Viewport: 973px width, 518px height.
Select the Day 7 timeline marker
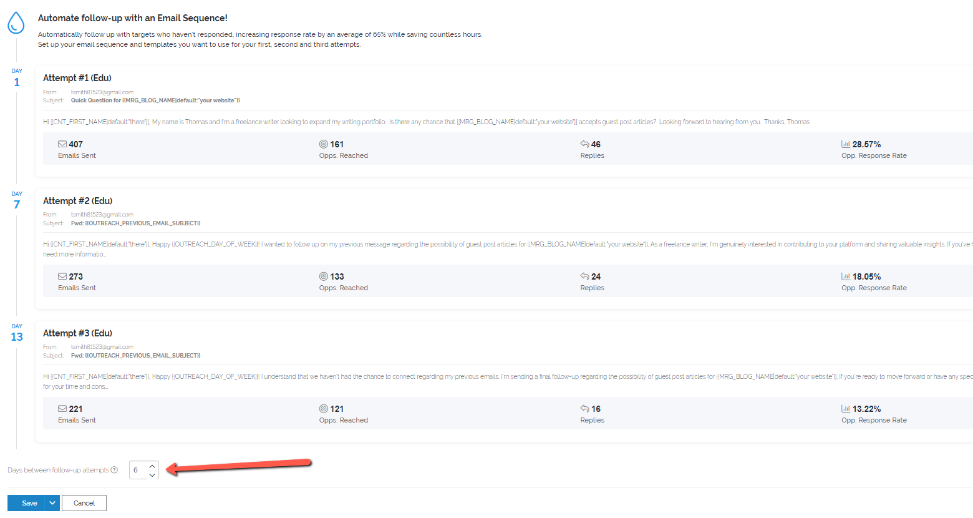17,201
